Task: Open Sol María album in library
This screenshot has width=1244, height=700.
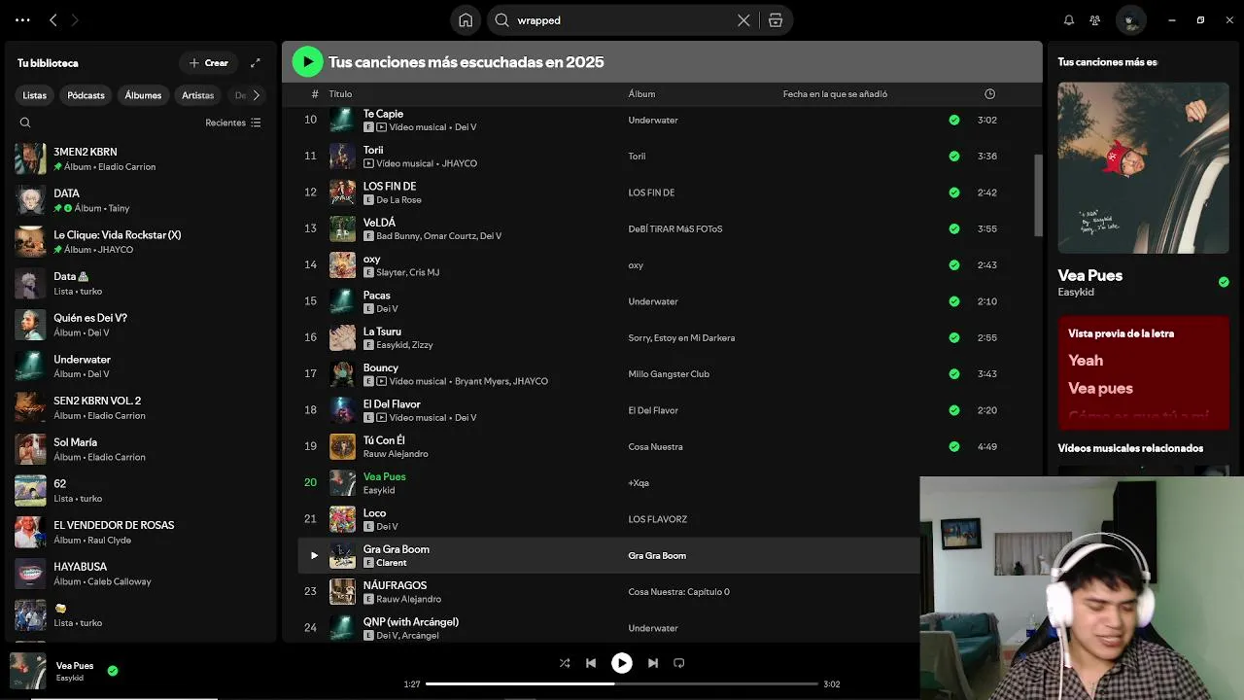Action: 141,449
